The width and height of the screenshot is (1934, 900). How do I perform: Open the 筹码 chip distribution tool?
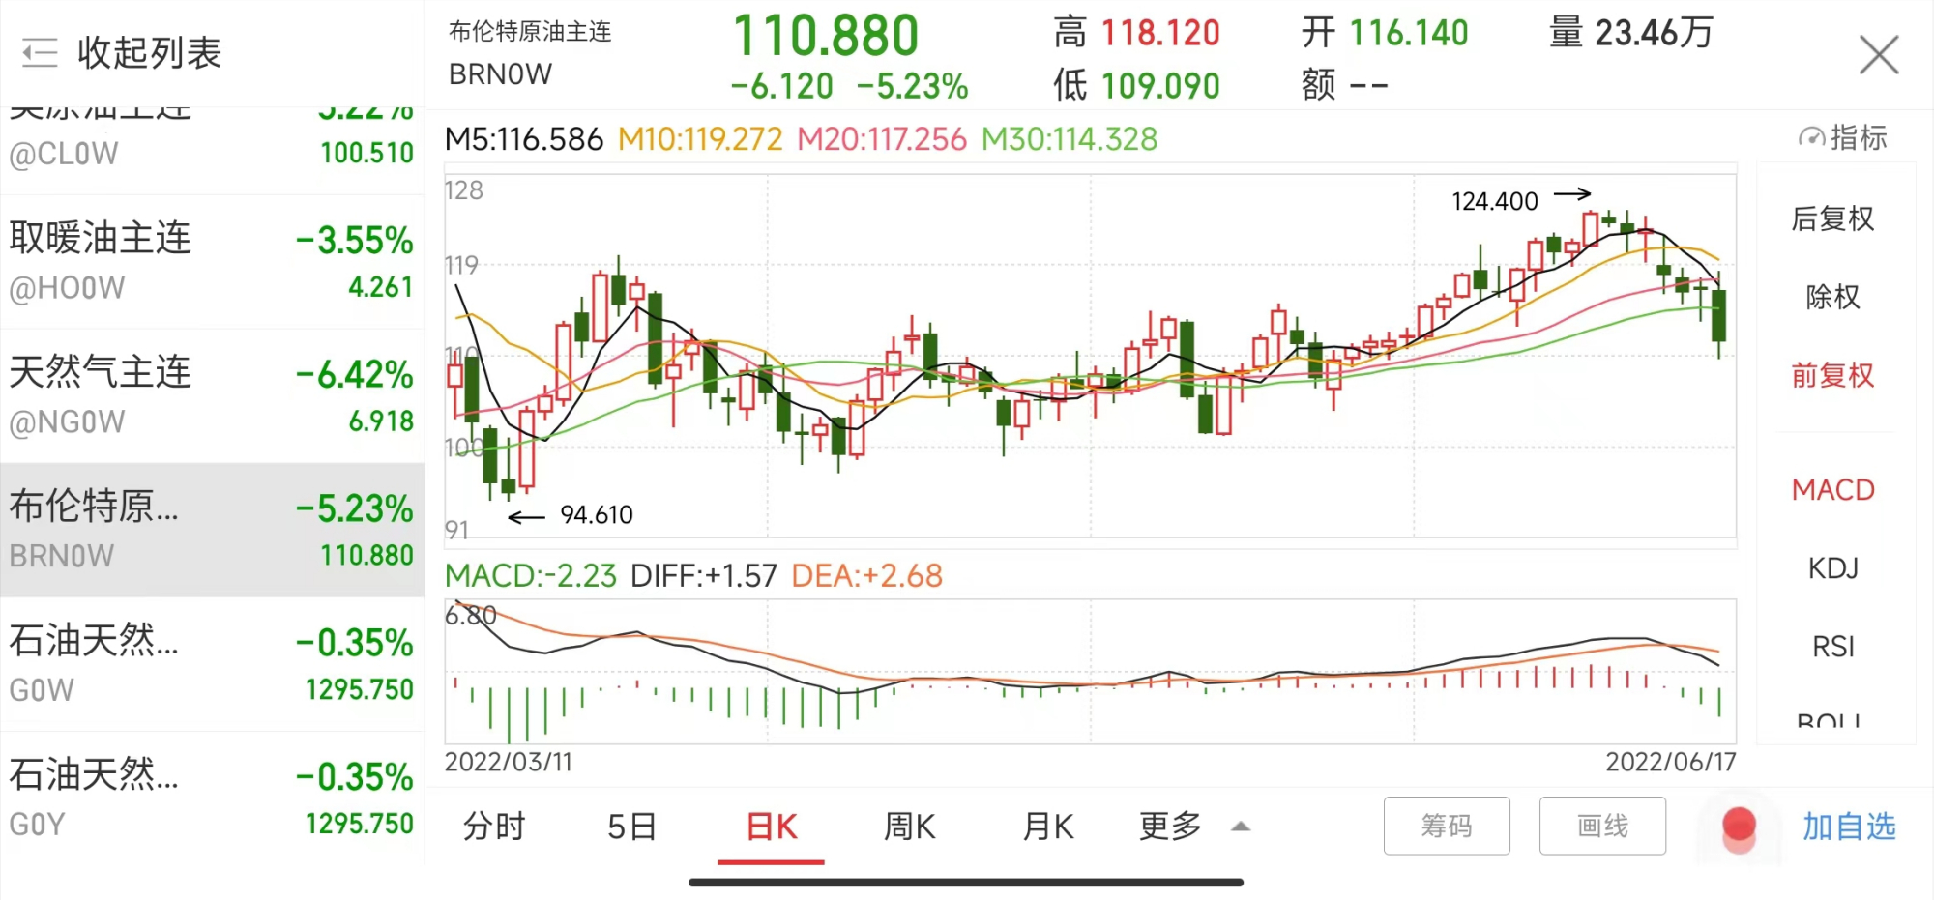tap(1447, 827)
